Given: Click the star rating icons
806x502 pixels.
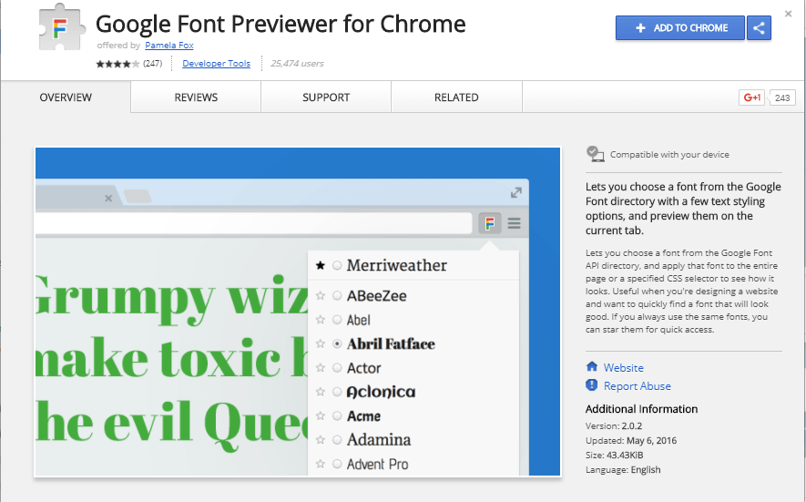Looking at the screenshot, I should 117,64.
